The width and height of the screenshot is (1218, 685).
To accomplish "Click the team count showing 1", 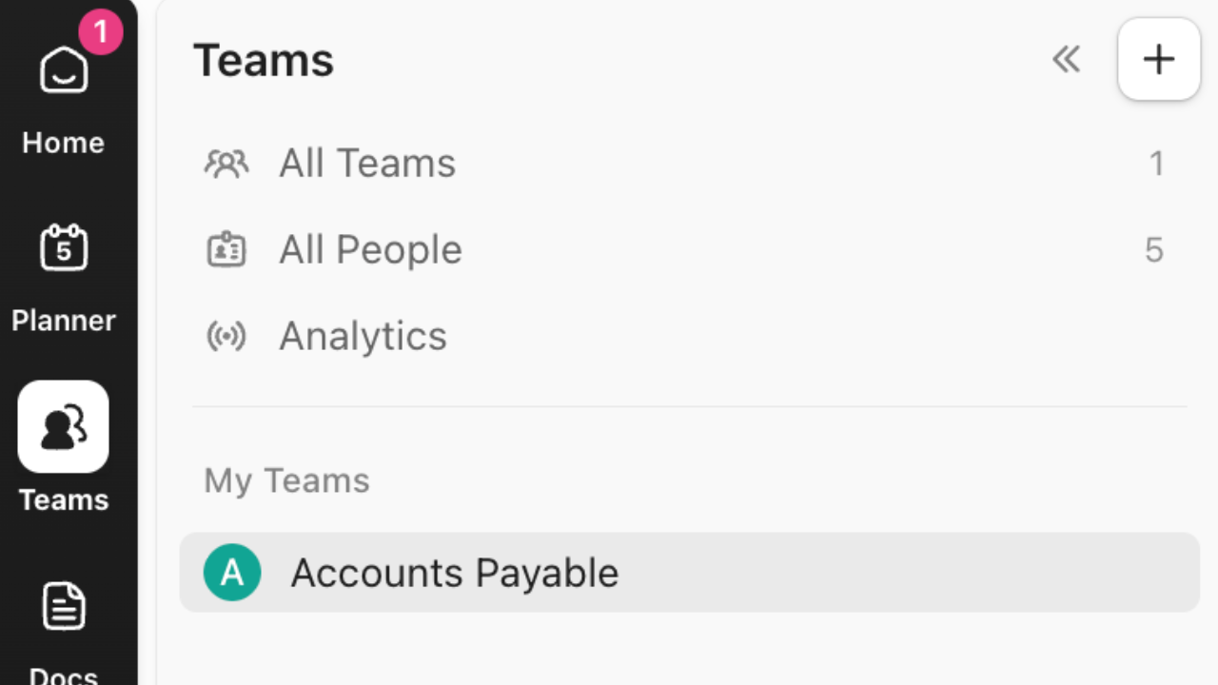I will click(1157, 163).
